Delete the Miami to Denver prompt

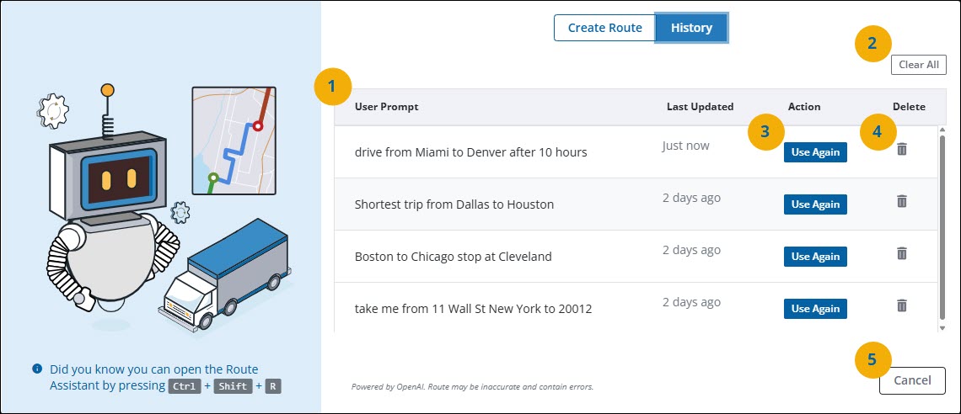pyautogui.click(x=901, y=149)
